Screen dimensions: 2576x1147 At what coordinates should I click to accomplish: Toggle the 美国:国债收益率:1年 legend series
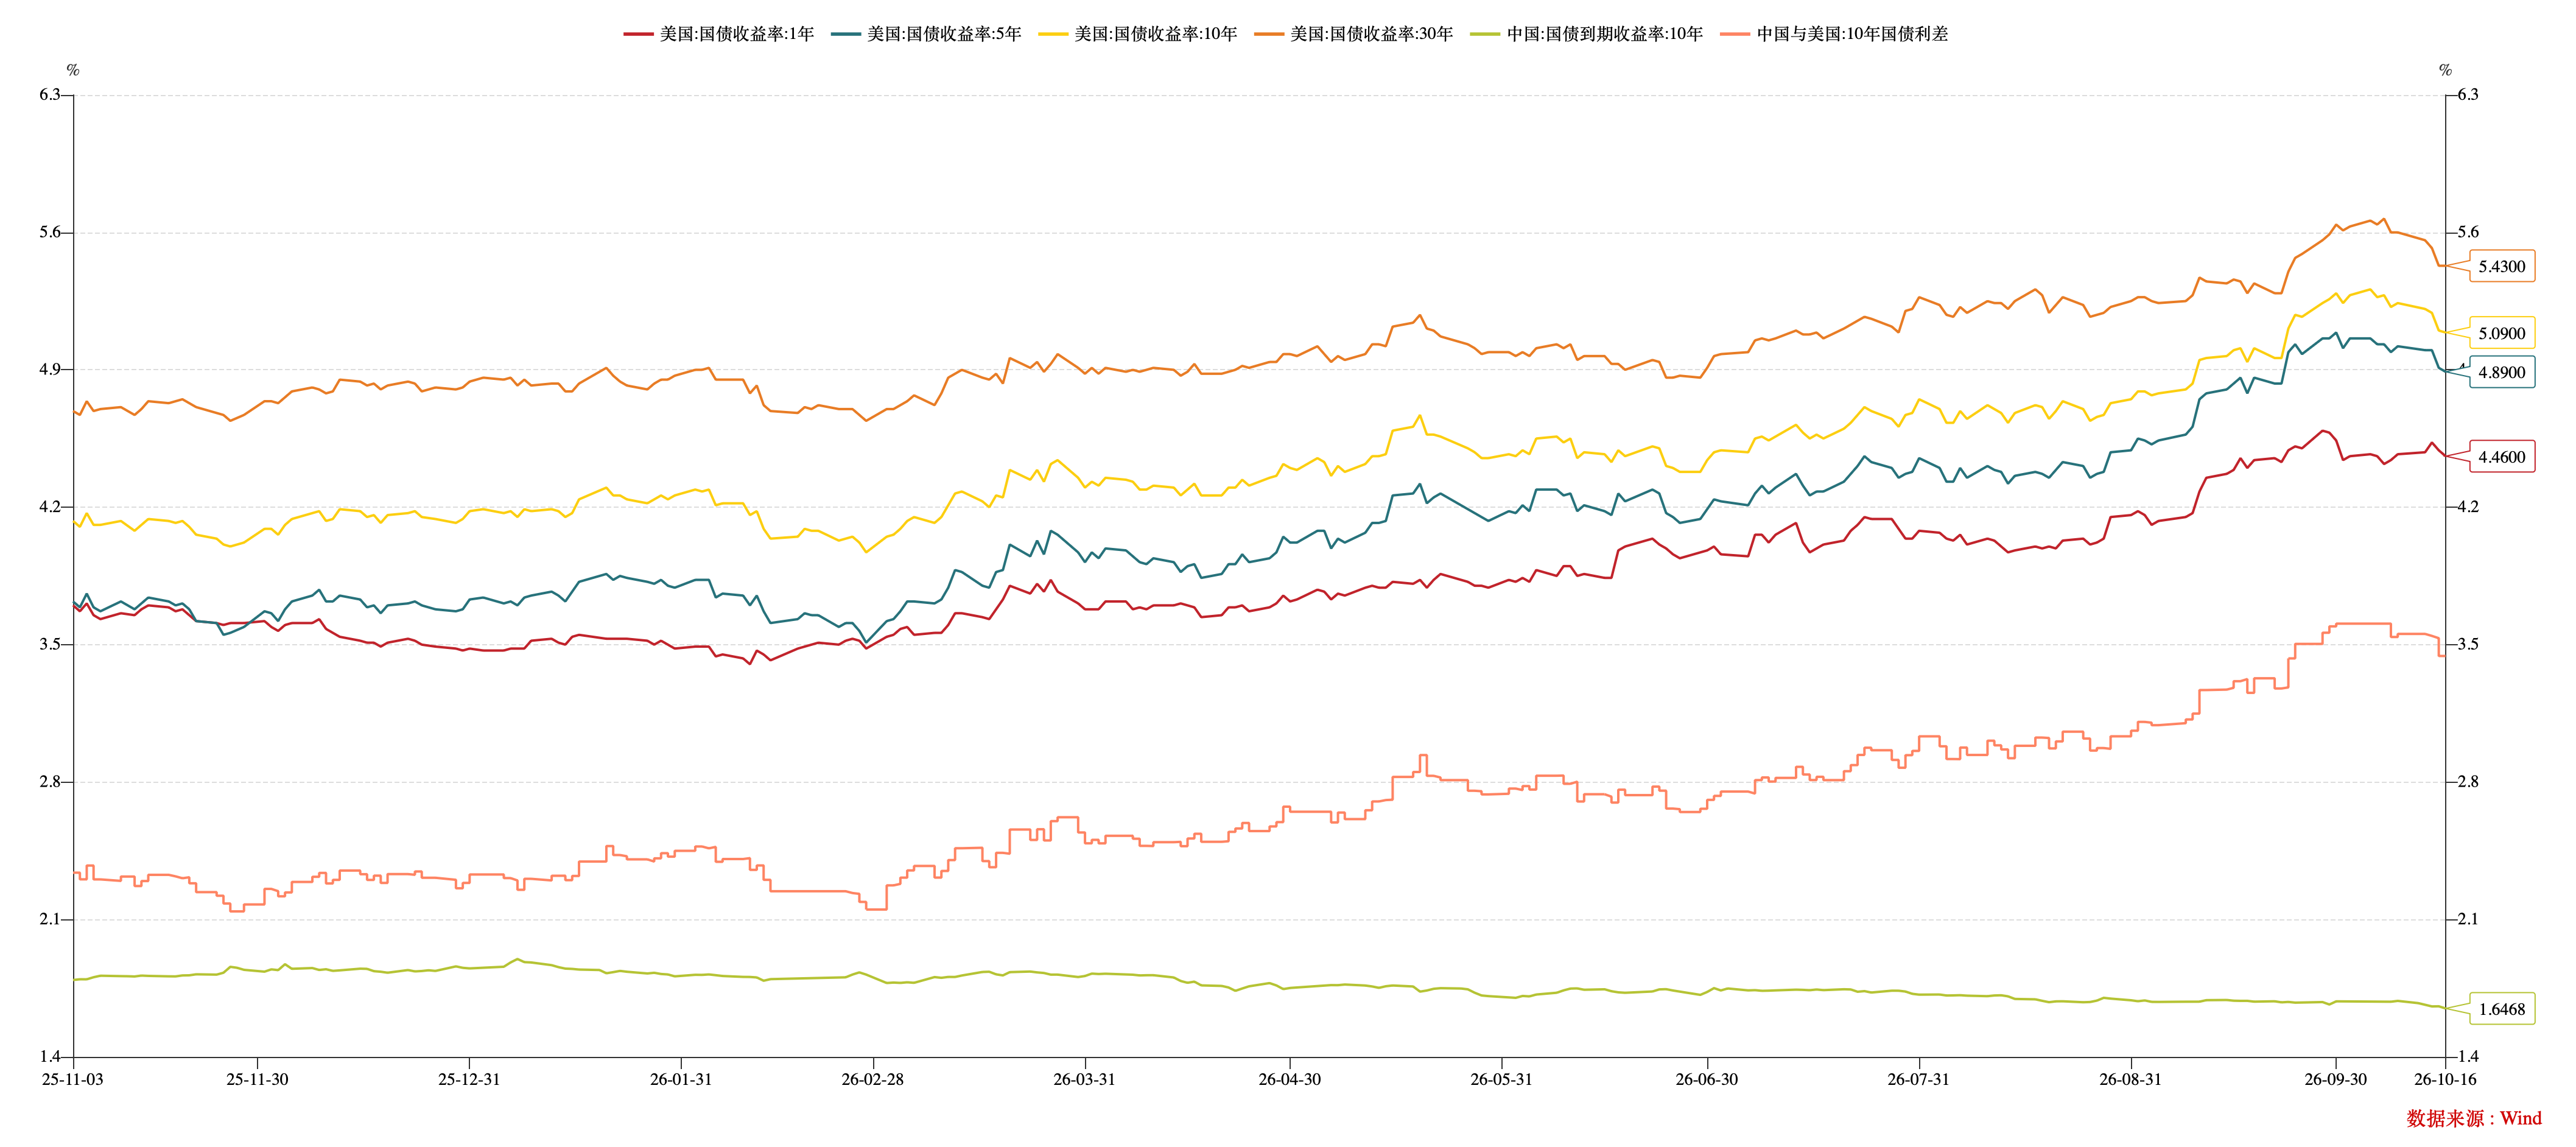click(719, 34)
